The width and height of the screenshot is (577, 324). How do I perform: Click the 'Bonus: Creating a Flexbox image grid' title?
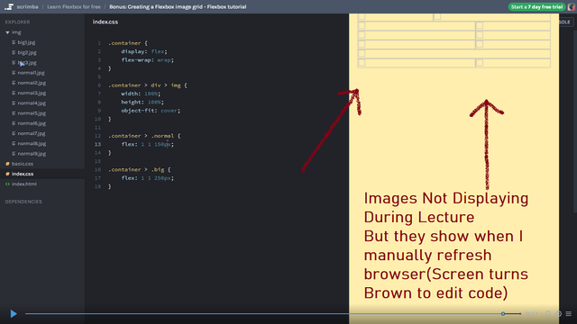pyautogui.click(x=178, y=6)
